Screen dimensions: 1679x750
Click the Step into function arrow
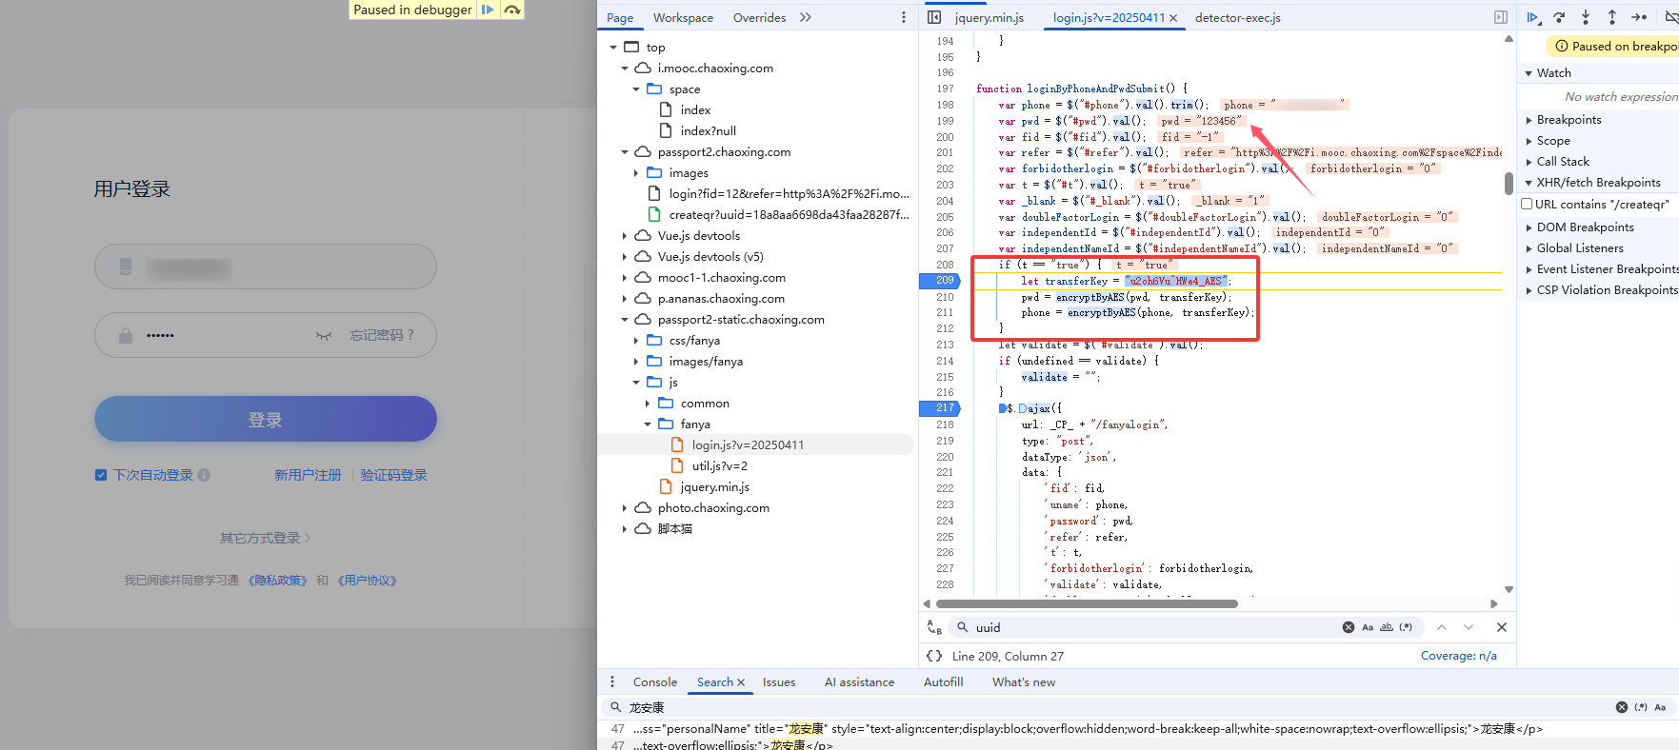pyautogui.click(x=1586, y=17)
